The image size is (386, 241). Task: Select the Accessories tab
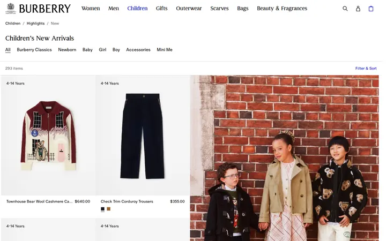click(138, 50)
